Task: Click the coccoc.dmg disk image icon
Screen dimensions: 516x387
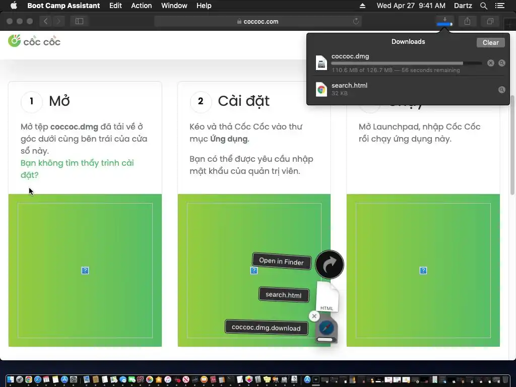Action: (321, 63)
